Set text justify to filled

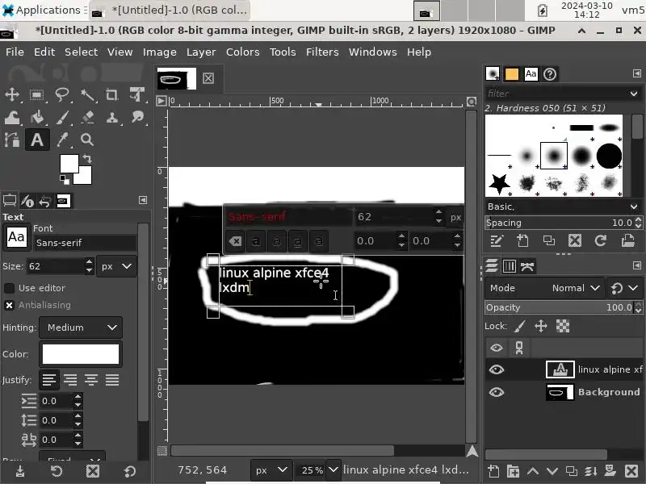(112, 380)
